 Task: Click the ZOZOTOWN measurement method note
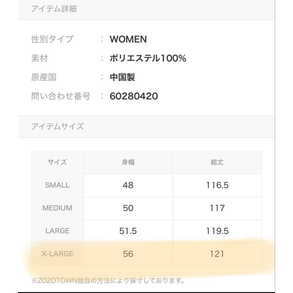108,281
